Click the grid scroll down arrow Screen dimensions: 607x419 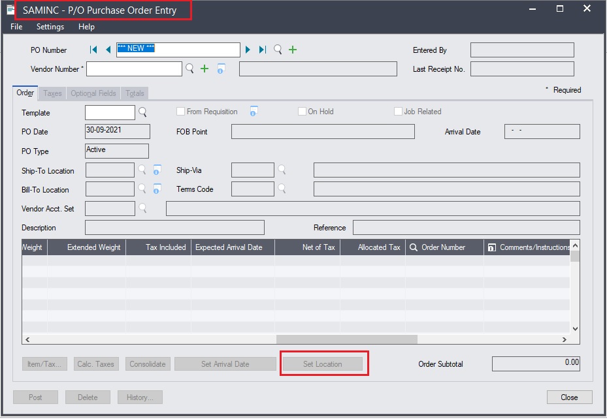(x=575, y=328)
